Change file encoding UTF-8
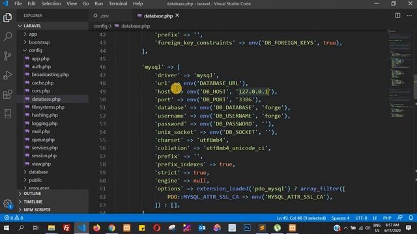This screenshot has height=234, width=417. tap(361, 218)
